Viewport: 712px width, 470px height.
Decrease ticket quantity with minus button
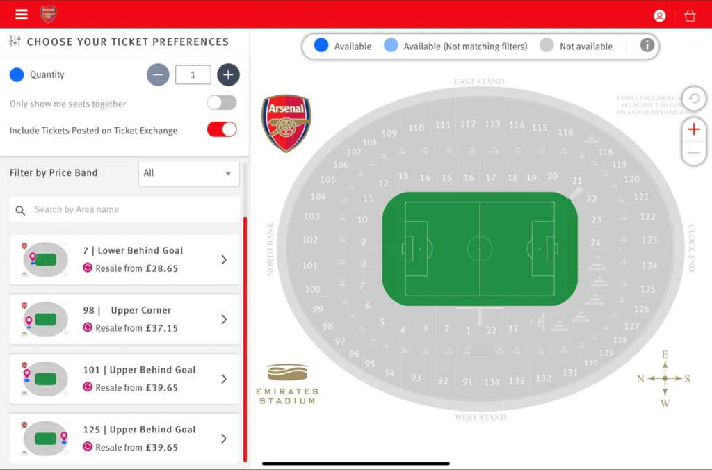point(158,74)
